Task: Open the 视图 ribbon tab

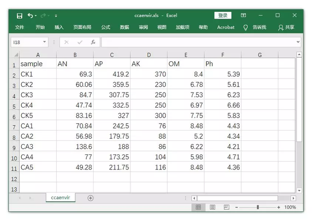Action: (162, 27)
